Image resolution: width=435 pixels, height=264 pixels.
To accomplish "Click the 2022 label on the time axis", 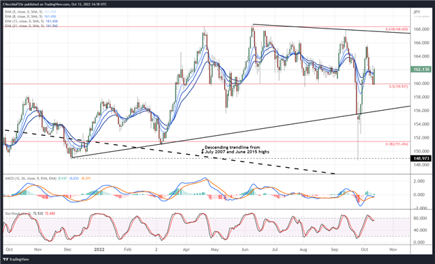I will [99, 249].
